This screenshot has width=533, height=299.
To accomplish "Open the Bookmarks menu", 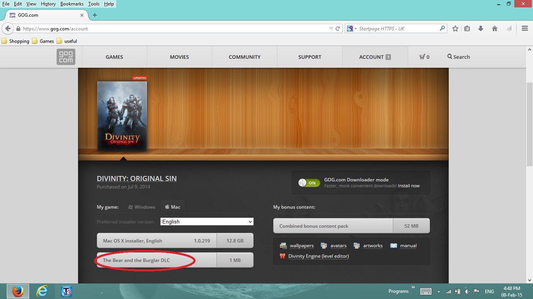I will 72,4.
